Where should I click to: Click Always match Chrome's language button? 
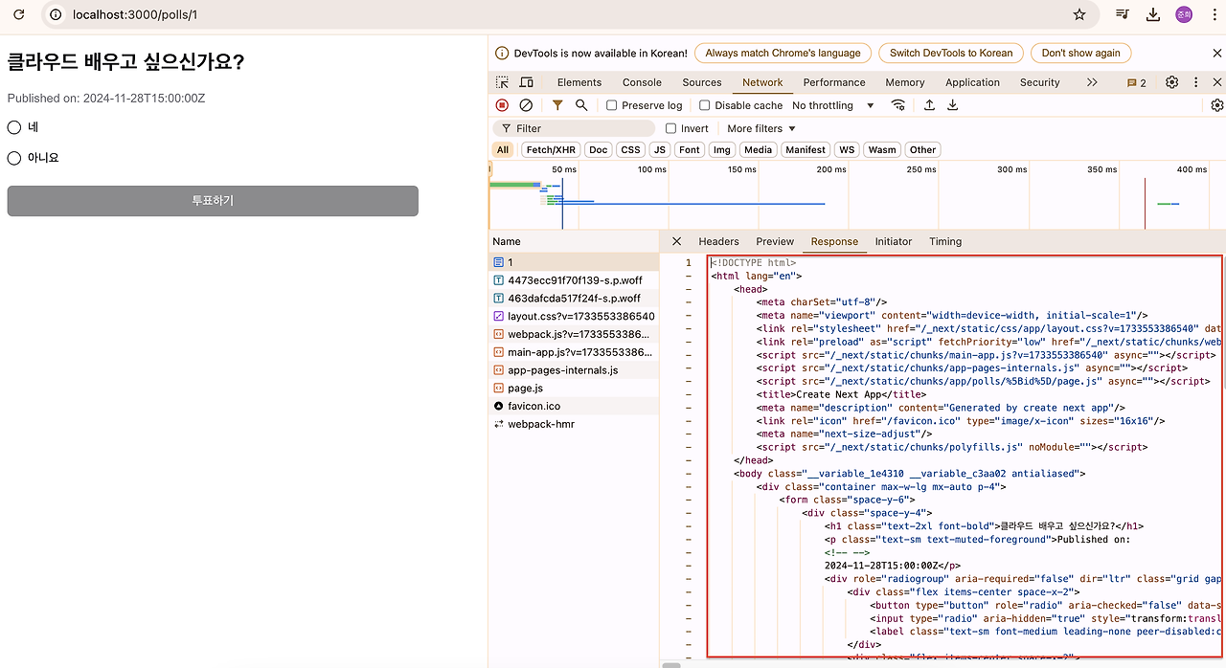783,54
